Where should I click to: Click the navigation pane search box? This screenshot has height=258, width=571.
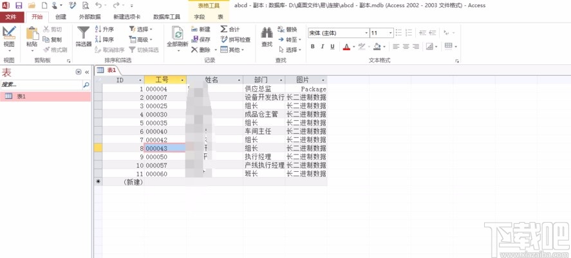tap(41, 84)
